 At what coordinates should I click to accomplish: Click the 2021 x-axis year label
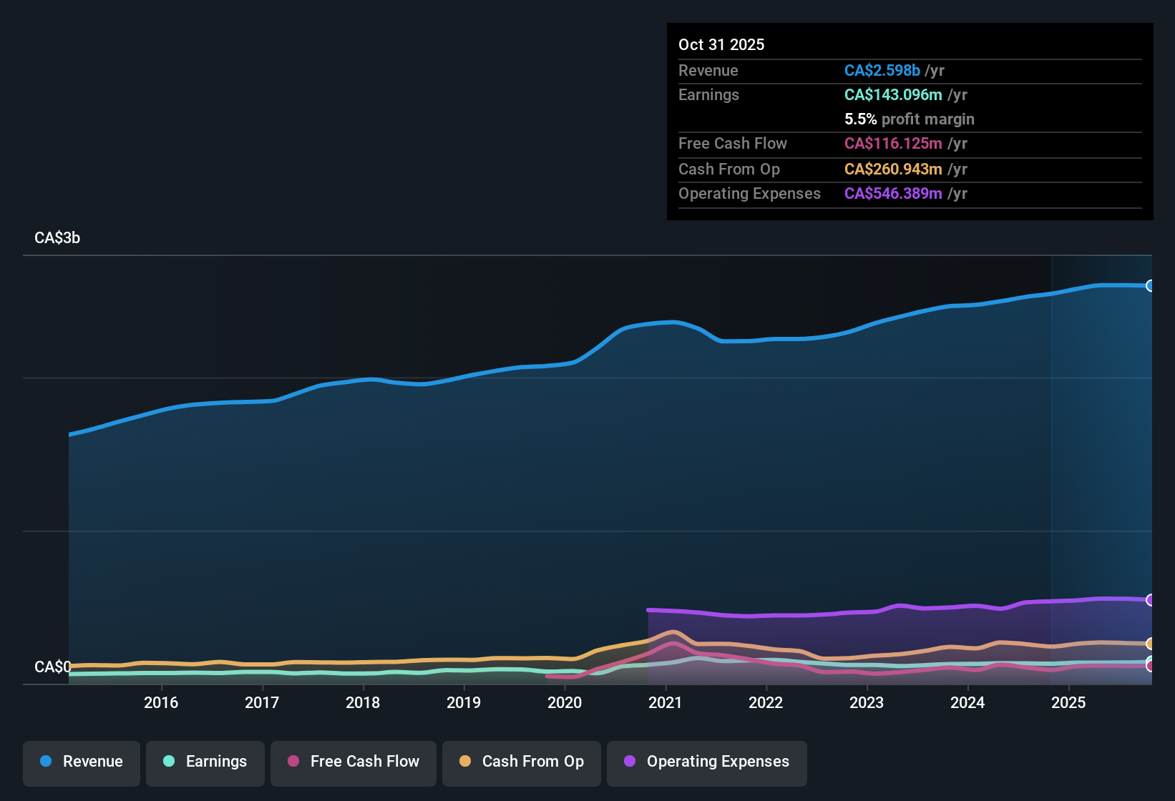[x=665, y=703]
